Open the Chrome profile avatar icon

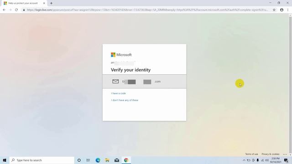tap(282, 10)
